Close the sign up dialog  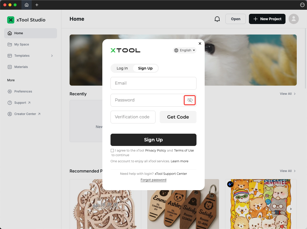click(x=200, y=43)
